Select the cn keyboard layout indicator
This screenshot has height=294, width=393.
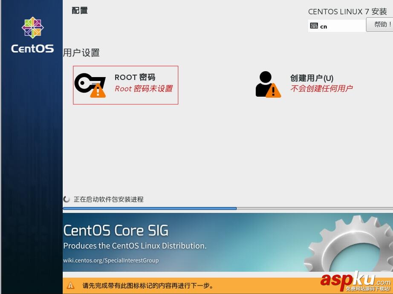click(337, 26)
